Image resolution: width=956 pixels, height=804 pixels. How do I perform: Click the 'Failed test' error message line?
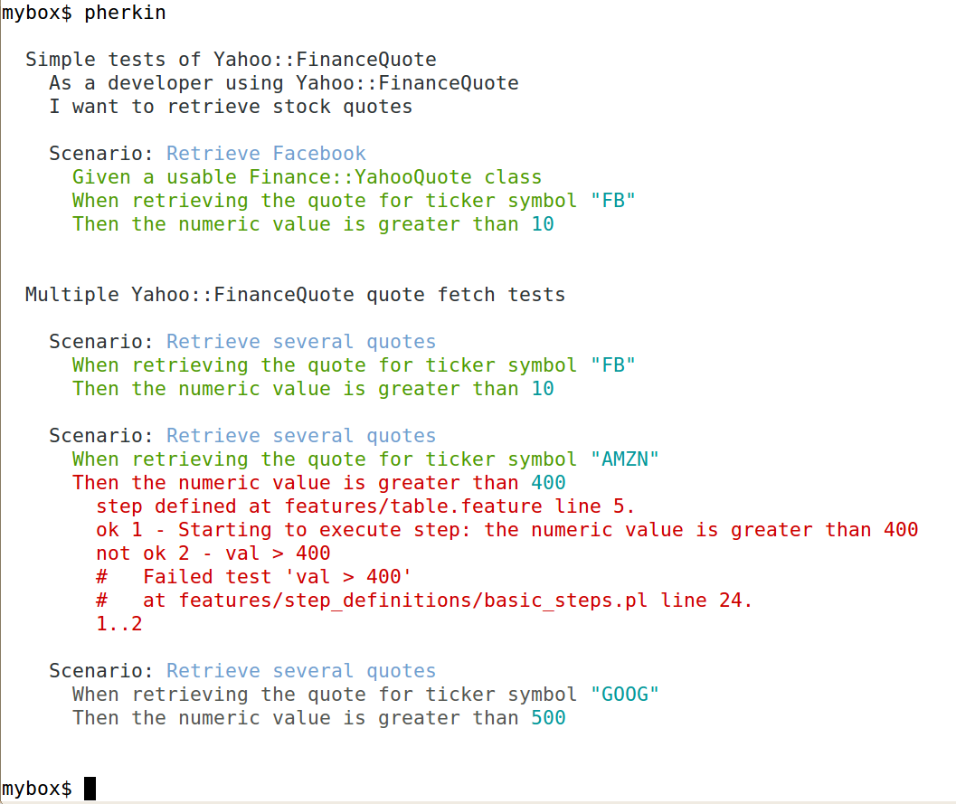coord(253,577)
